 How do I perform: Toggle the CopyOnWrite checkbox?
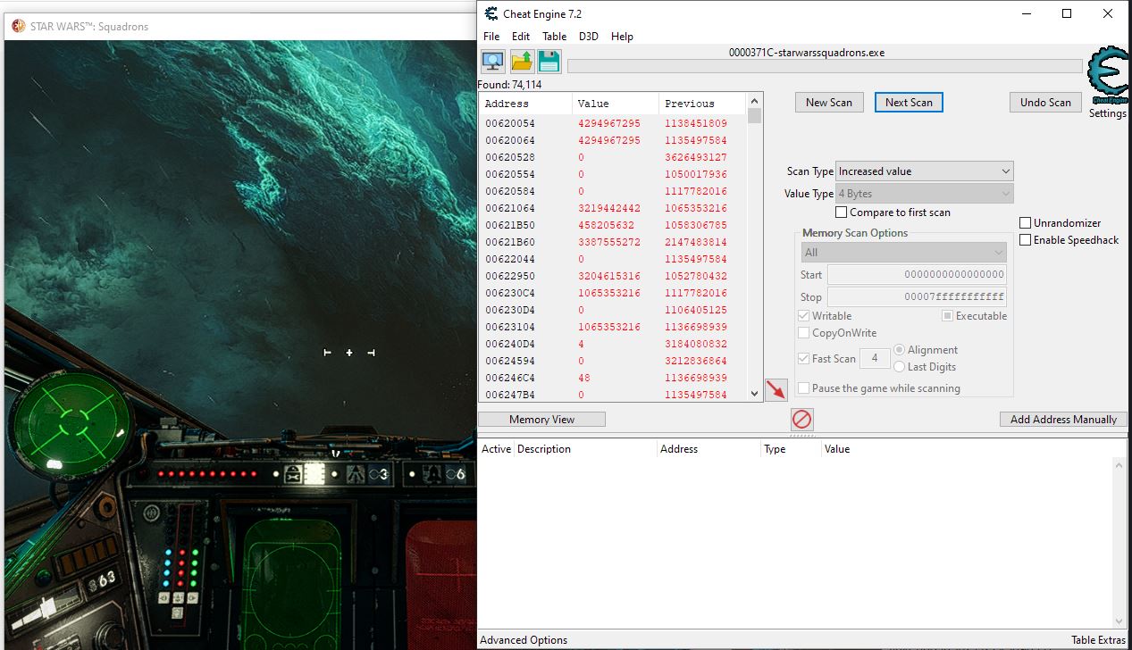[x=804, y=333]
